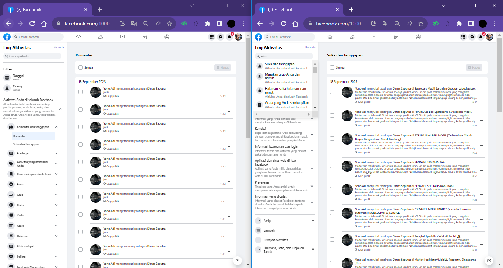Bookmark this page with the star in the left window
Viewport: 503px width, 268px height.
[169, 24]
